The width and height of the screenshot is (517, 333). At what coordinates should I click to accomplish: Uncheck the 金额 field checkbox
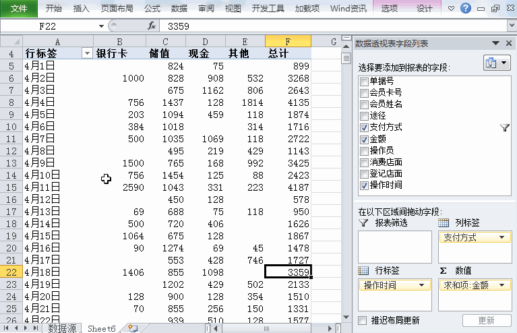(x=364, y=140)
